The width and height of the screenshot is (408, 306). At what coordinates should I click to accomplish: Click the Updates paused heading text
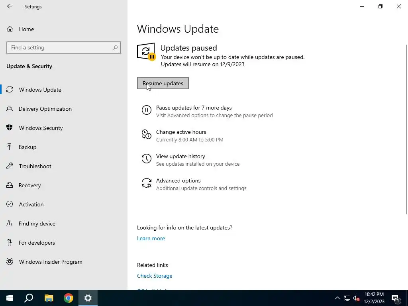[x=188, y=48]
